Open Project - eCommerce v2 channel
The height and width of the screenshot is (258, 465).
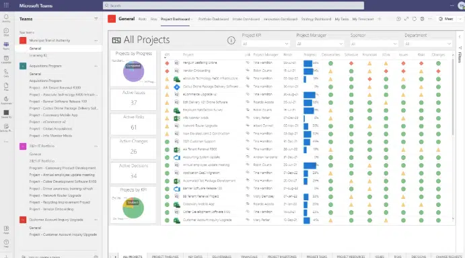[48, 122]
